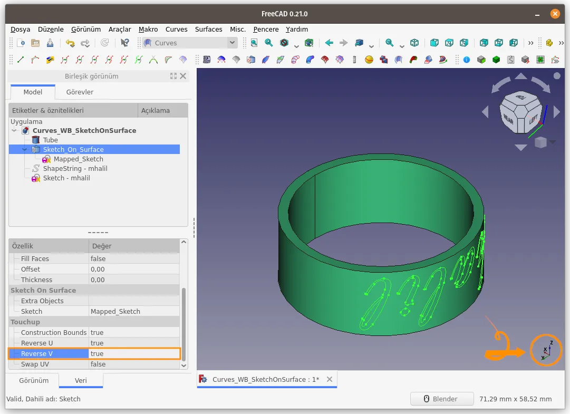Switch to the Görevler tab
Viewport: 570px width, 414px height.
coord(80,92)
